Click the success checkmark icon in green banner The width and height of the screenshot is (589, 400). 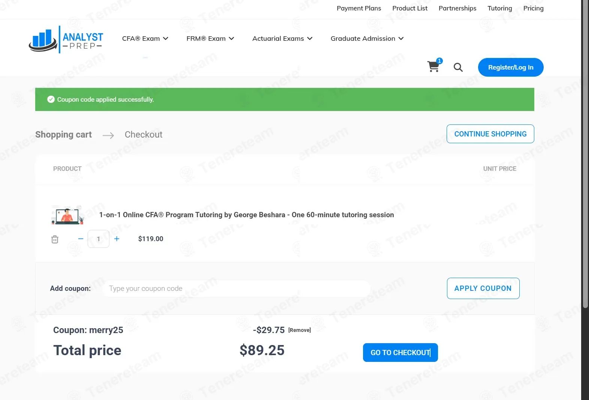point(51,99)
